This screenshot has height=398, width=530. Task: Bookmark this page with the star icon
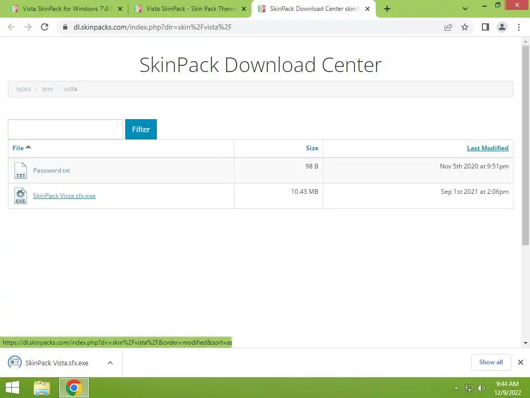[x=465, y=27]
